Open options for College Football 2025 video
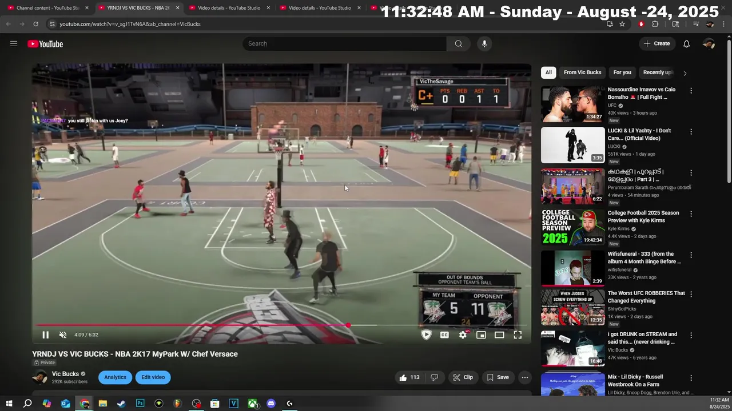The image size is (732, 411). [691, 214]
